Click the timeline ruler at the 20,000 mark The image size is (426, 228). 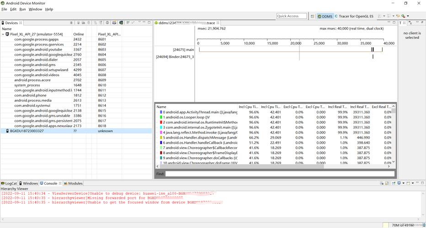(296, 43)
